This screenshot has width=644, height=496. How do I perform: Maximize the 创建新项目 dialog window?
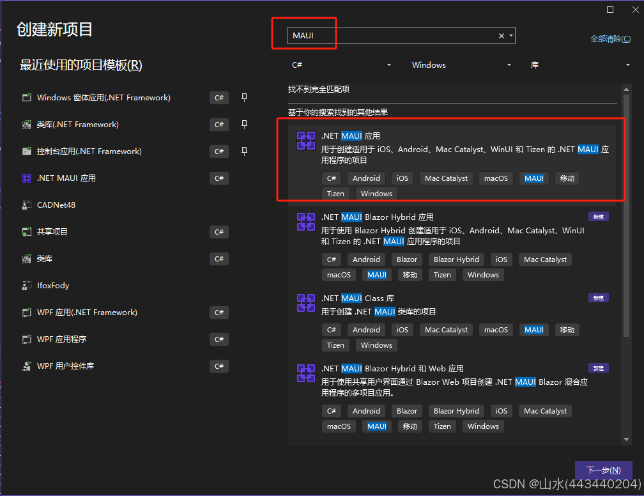point(610,10)
